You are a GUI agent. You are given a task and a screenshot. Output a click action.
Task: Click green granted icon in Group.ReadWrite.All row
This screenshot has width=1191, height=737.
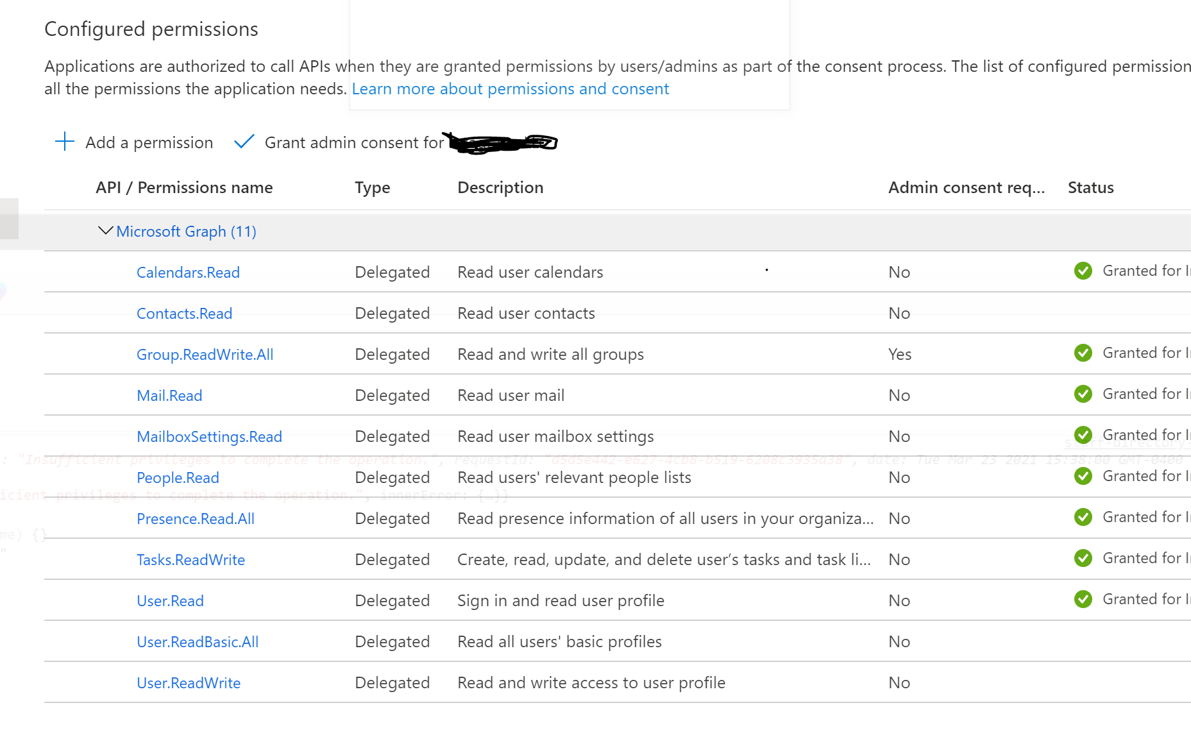pos(1083,353)
